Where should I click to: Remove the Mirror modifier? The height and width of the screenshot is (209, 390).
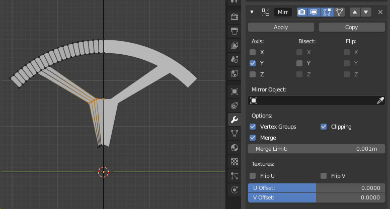[x=380, y=12]
